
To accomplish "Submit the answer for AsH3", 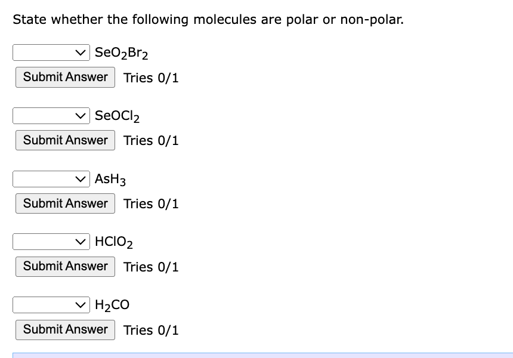I will pyautogui.click(x=65, y=203).
